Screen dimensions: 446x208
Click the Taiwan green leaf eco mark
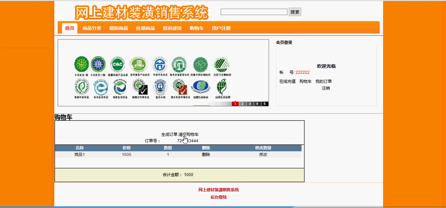(222, 87)
